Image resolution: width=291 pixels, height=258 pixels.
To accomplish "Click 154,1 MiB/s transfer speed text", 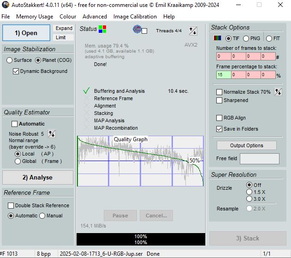I will (93, 226).
